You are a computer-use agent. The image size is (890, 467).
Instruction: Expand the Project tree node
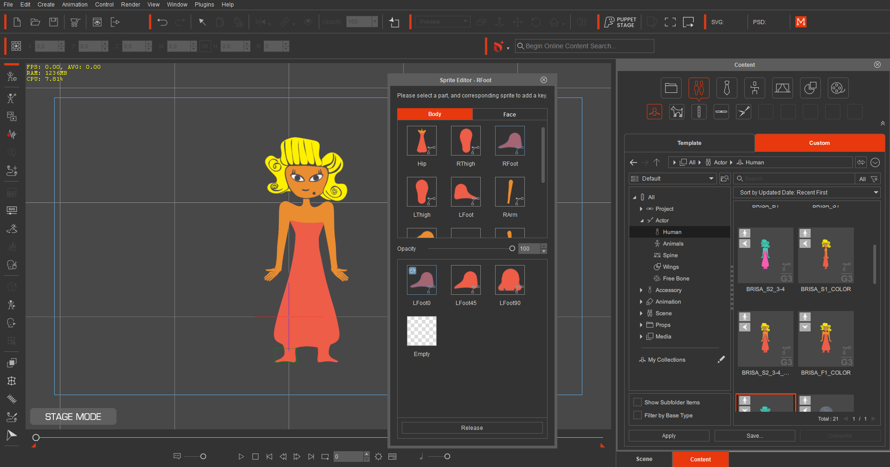tap(641, 209)
